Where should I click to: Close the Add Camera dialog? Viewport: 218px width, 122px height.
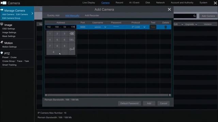pos(169,9)
